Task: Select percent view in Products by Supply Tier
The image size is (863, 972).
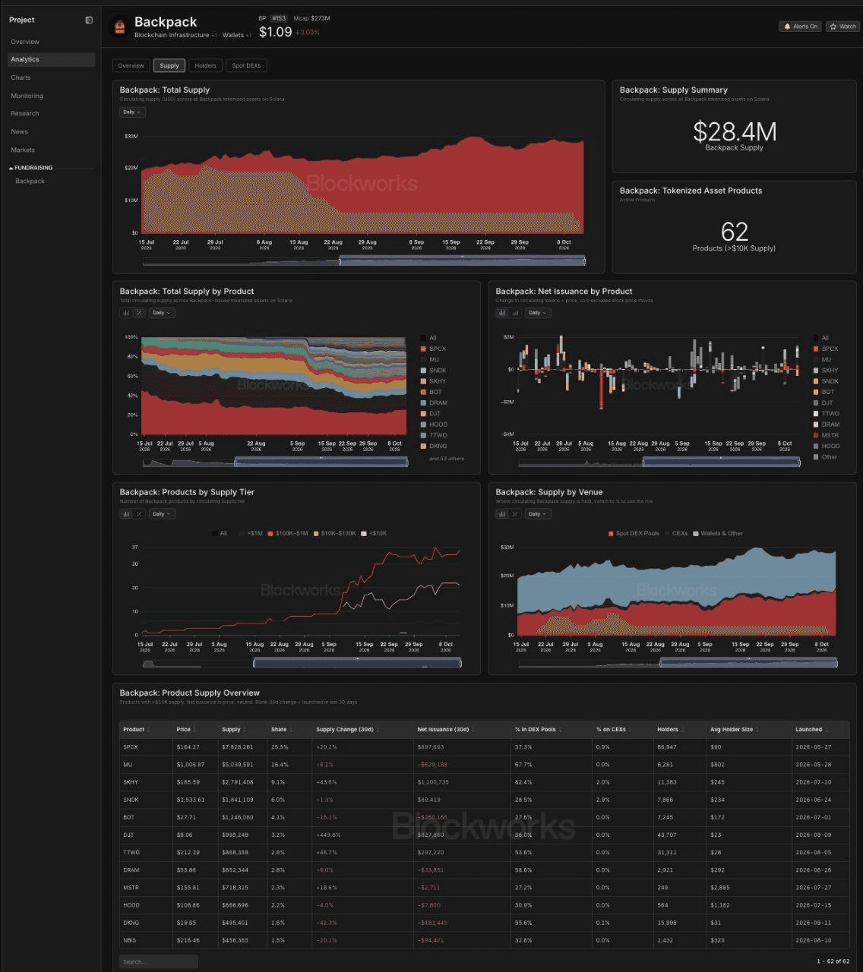Action: pyautogui.click(x=139, y=514)
